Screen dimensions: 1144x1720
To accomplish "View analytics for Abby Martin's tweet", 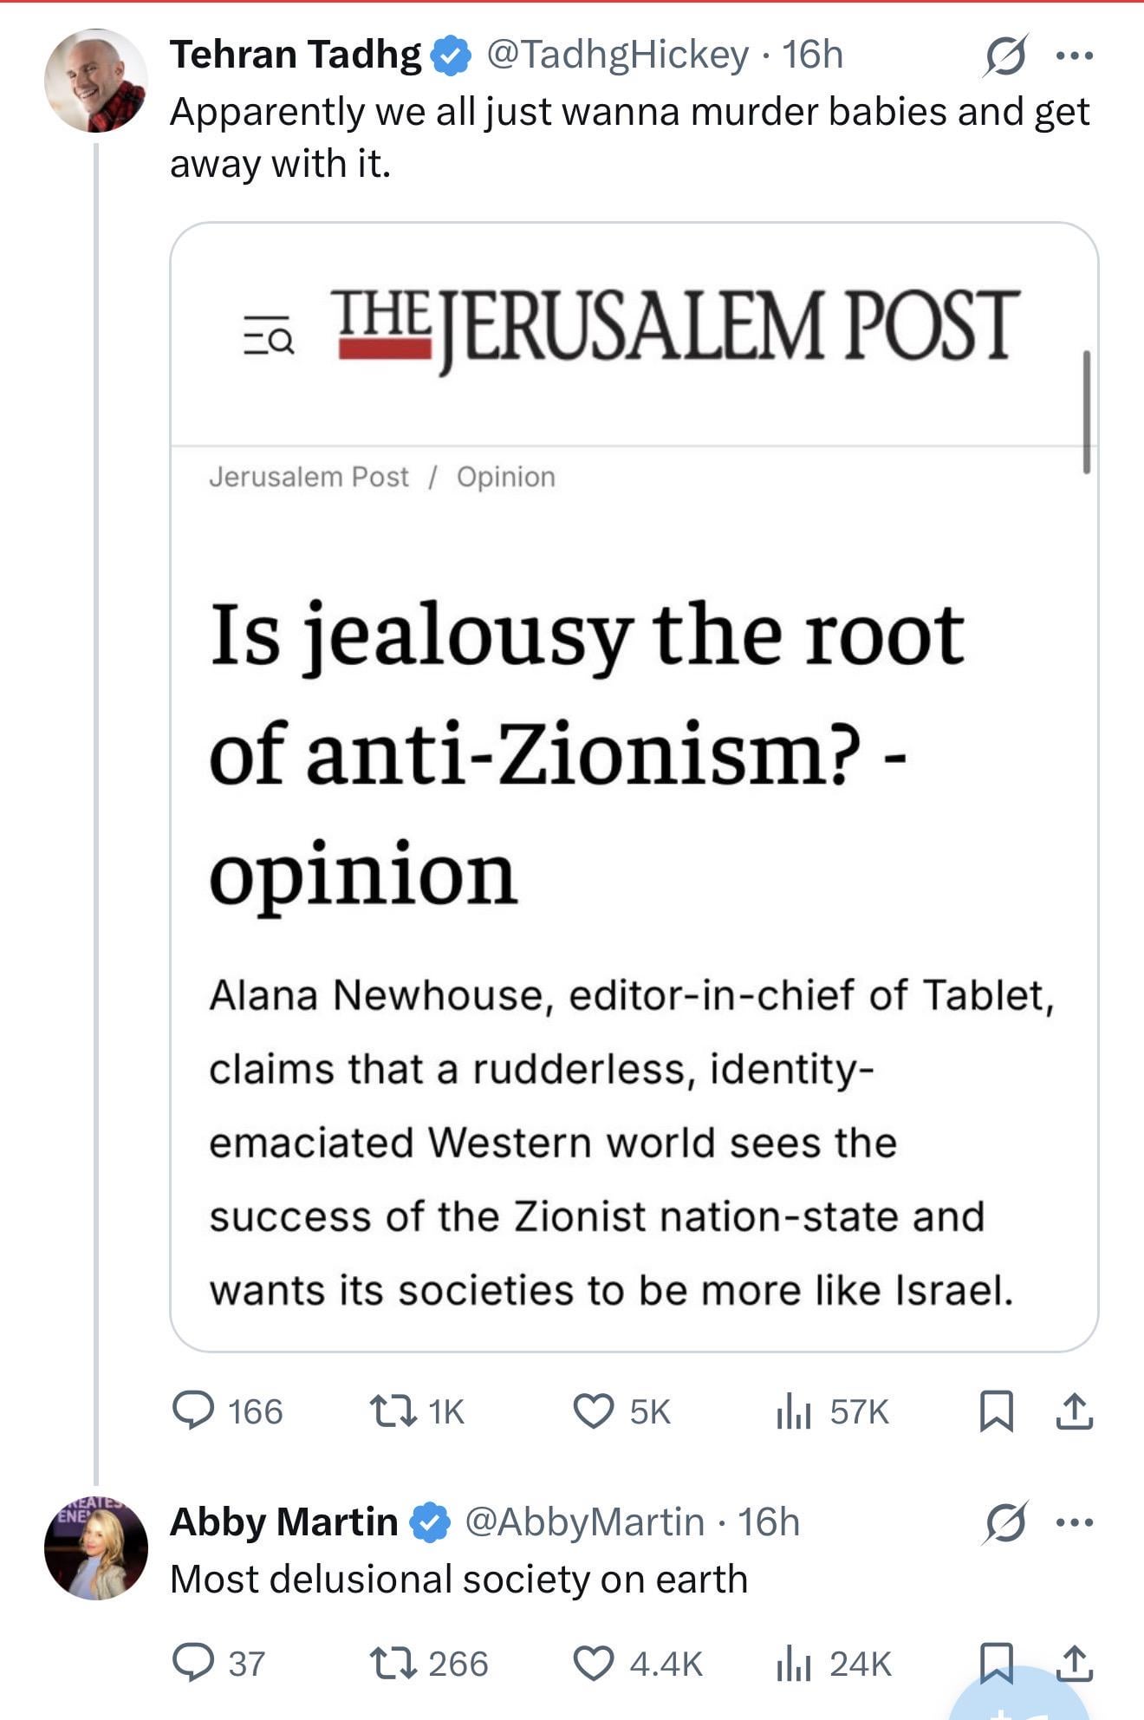I will point(793,1662).
